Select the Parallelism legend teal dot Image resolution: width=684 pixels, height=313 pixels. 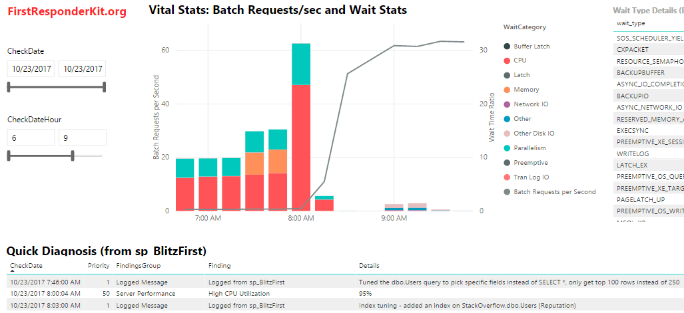tap(506, 148)
